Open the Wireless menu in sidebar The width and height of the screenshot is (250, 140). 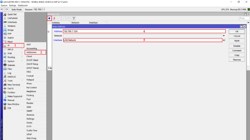tap(12, 26)
